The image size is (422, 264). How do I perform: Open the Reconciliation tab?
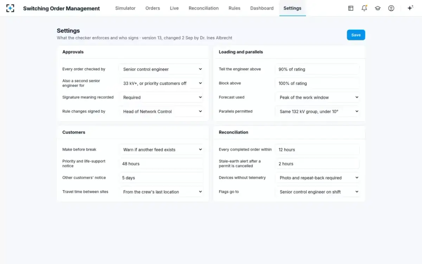pyautogui.click(x=204, y=8)
